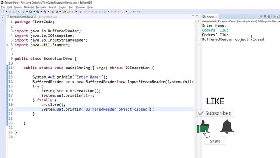
Task: Click the Coverage run toolbar icon
Action: coord(38,12)
